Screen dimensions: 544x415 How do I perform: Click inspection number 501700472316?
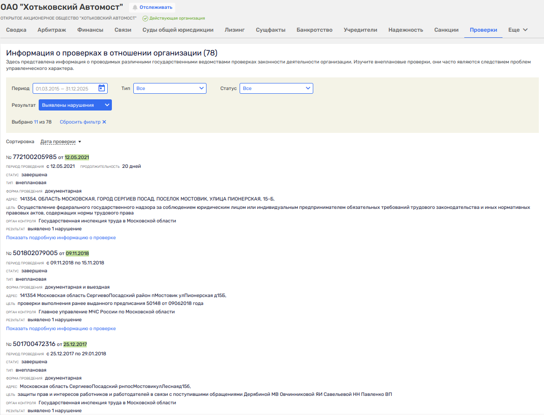(x=34, y=344)
